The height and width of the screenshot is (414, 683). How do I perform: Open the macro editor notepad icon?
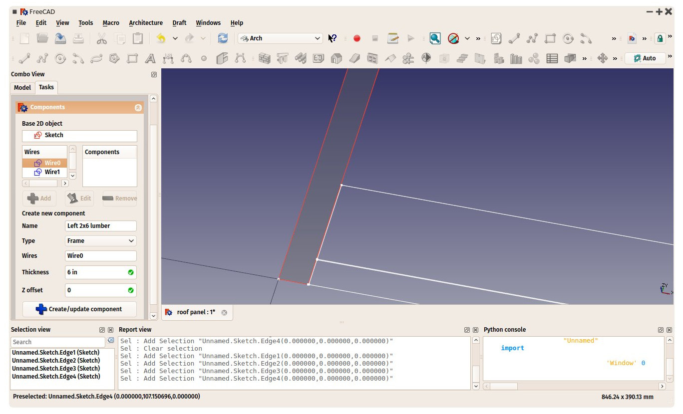click(393, 38)
